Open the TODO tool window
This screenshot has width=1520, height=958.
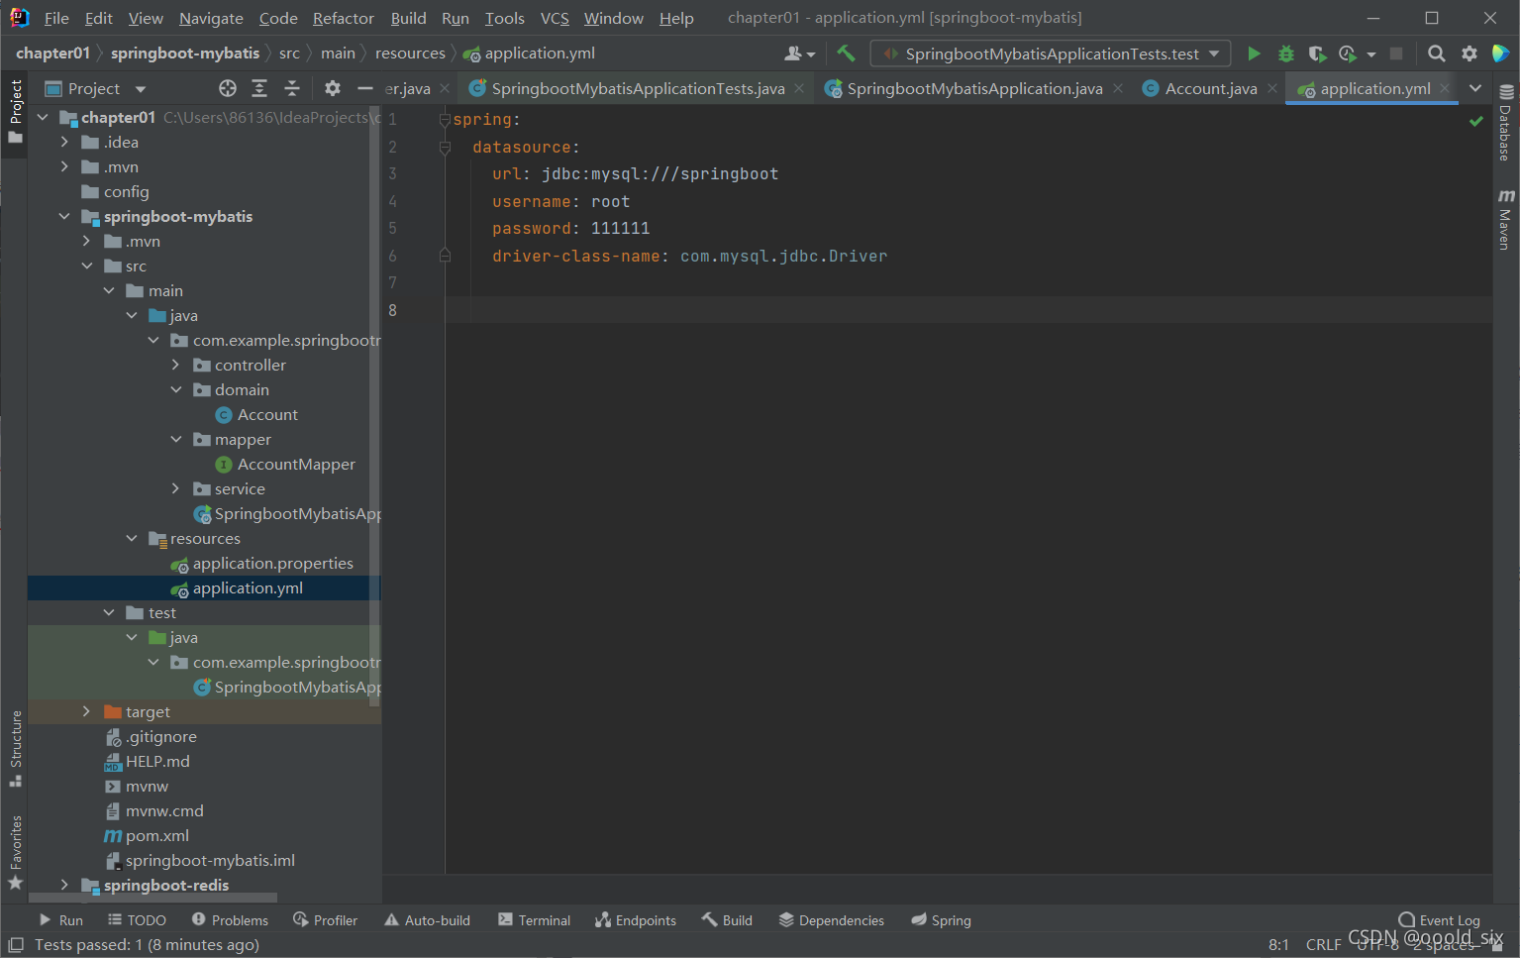[x=137, y=920]
